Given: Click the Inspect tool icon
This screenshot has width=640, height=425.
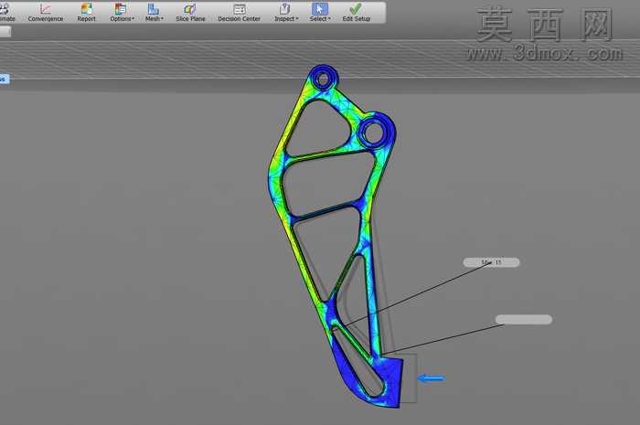Looking at the screenshot, I should pos(285,8).
